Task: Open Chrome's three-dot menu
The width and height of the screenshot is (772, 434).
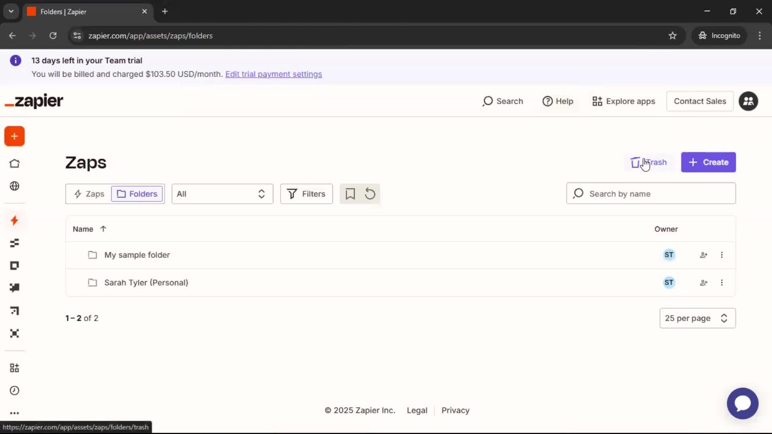Action: pos(760,36)
